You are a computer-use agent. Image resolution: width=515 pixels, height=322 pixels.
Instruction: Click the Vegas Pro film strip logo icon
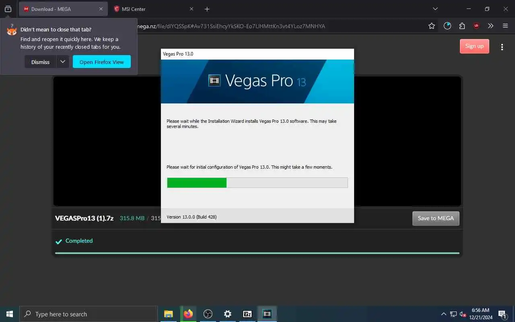[x=214, y=80]
